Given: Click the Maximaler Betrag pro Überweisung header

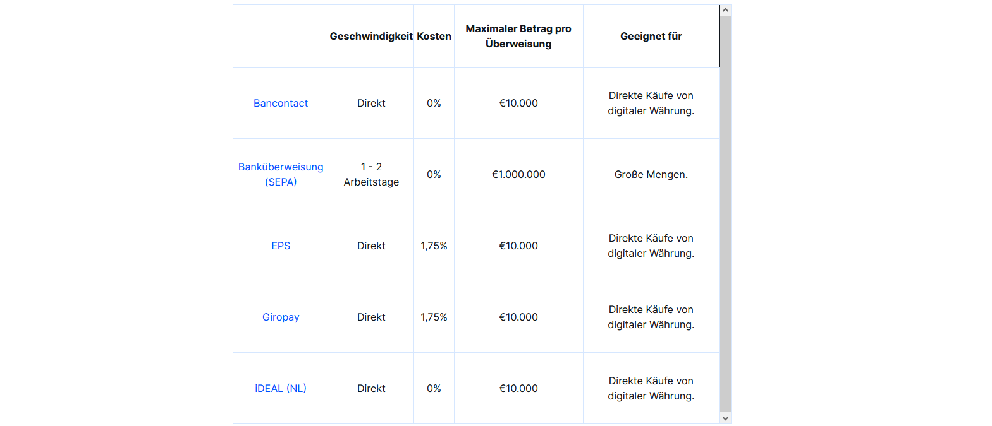Looking at the screenshot, I should pyautogui.click(x=518, y=36).
